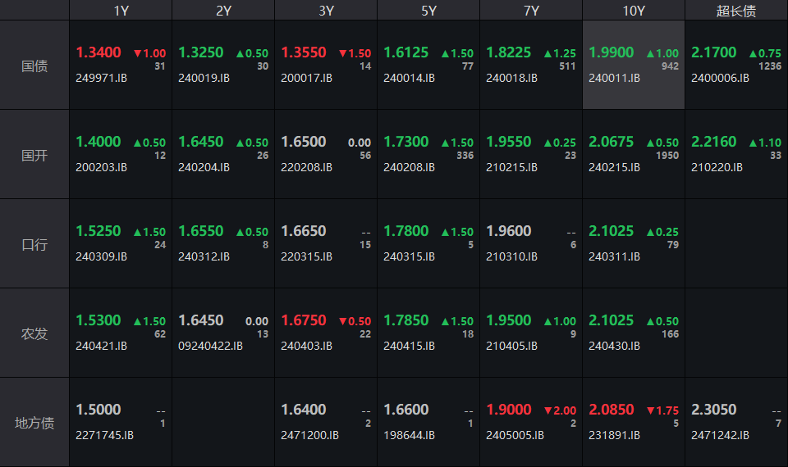
Task: Select the 1.6500 yield in 国开 3Y
Action: click(304, 142)
